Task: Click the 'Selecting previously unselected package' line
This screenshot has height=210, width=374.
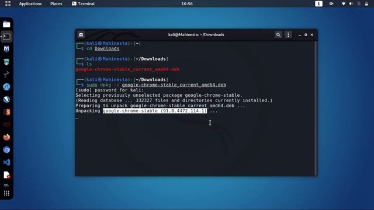Action: 159,95
